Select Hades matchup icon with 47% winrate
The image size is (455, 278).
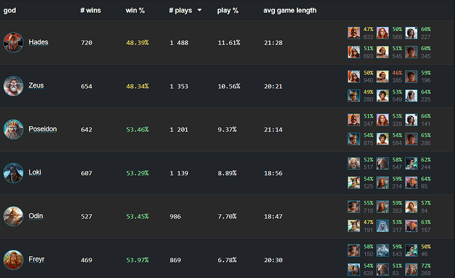[x=353, y=33]
